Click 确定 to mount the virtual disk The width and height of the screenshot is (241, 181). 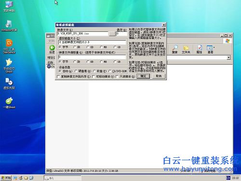pos(143,76)
